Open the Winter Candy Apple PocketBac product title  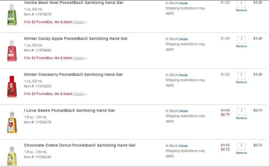pyautogui.click(x=76, y=38)
